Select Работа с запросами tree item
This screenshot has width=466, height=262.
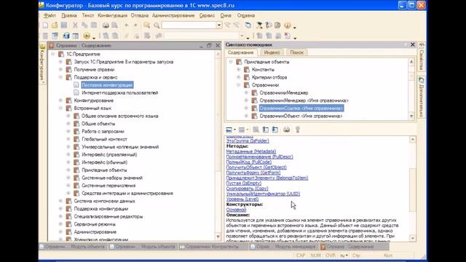(x=103, y=131)
